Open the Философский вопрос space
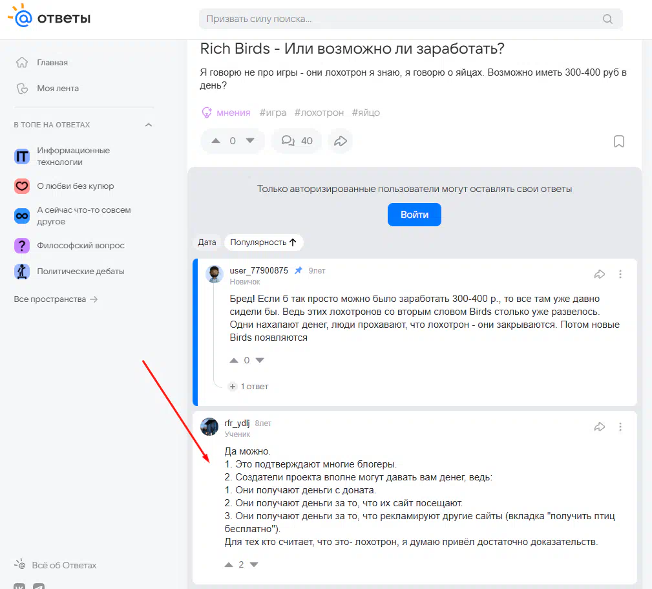The height and width of the screenshot is (589, 652). pyautogui.click(x=69, y=246)
